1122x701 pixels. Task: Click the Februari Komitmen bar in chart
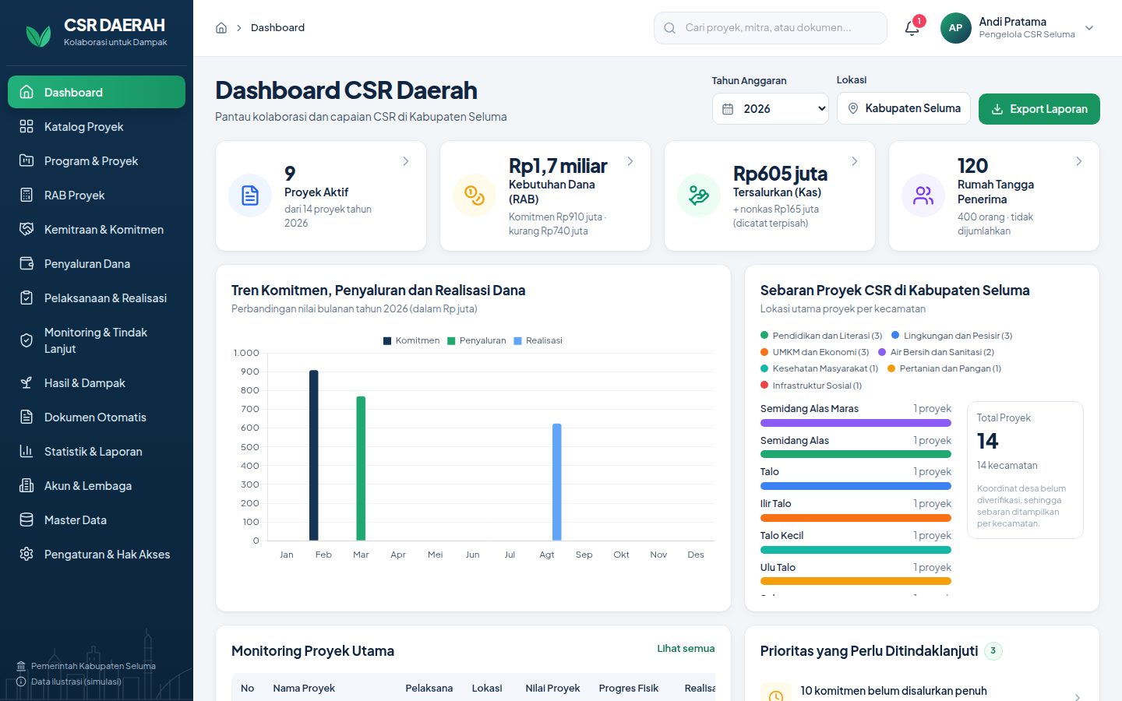click(x=314, y=456)
